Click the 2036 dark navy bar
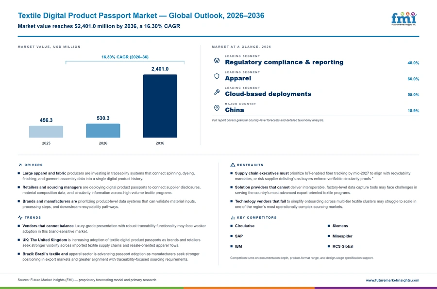The width and height of the screenshot is (437, 289). pos(160,106)
